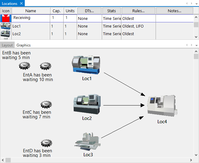Select the Loc2 name cell in table
The width and height of the screenshot is (199, 163).
pyautogui.click(x=31, y=34)
